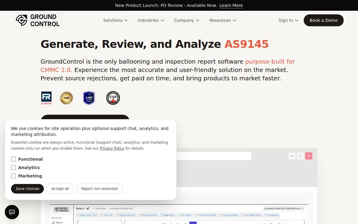
Task: Toggle the Default Tolerances option
Action: click(x=126, y=216)
